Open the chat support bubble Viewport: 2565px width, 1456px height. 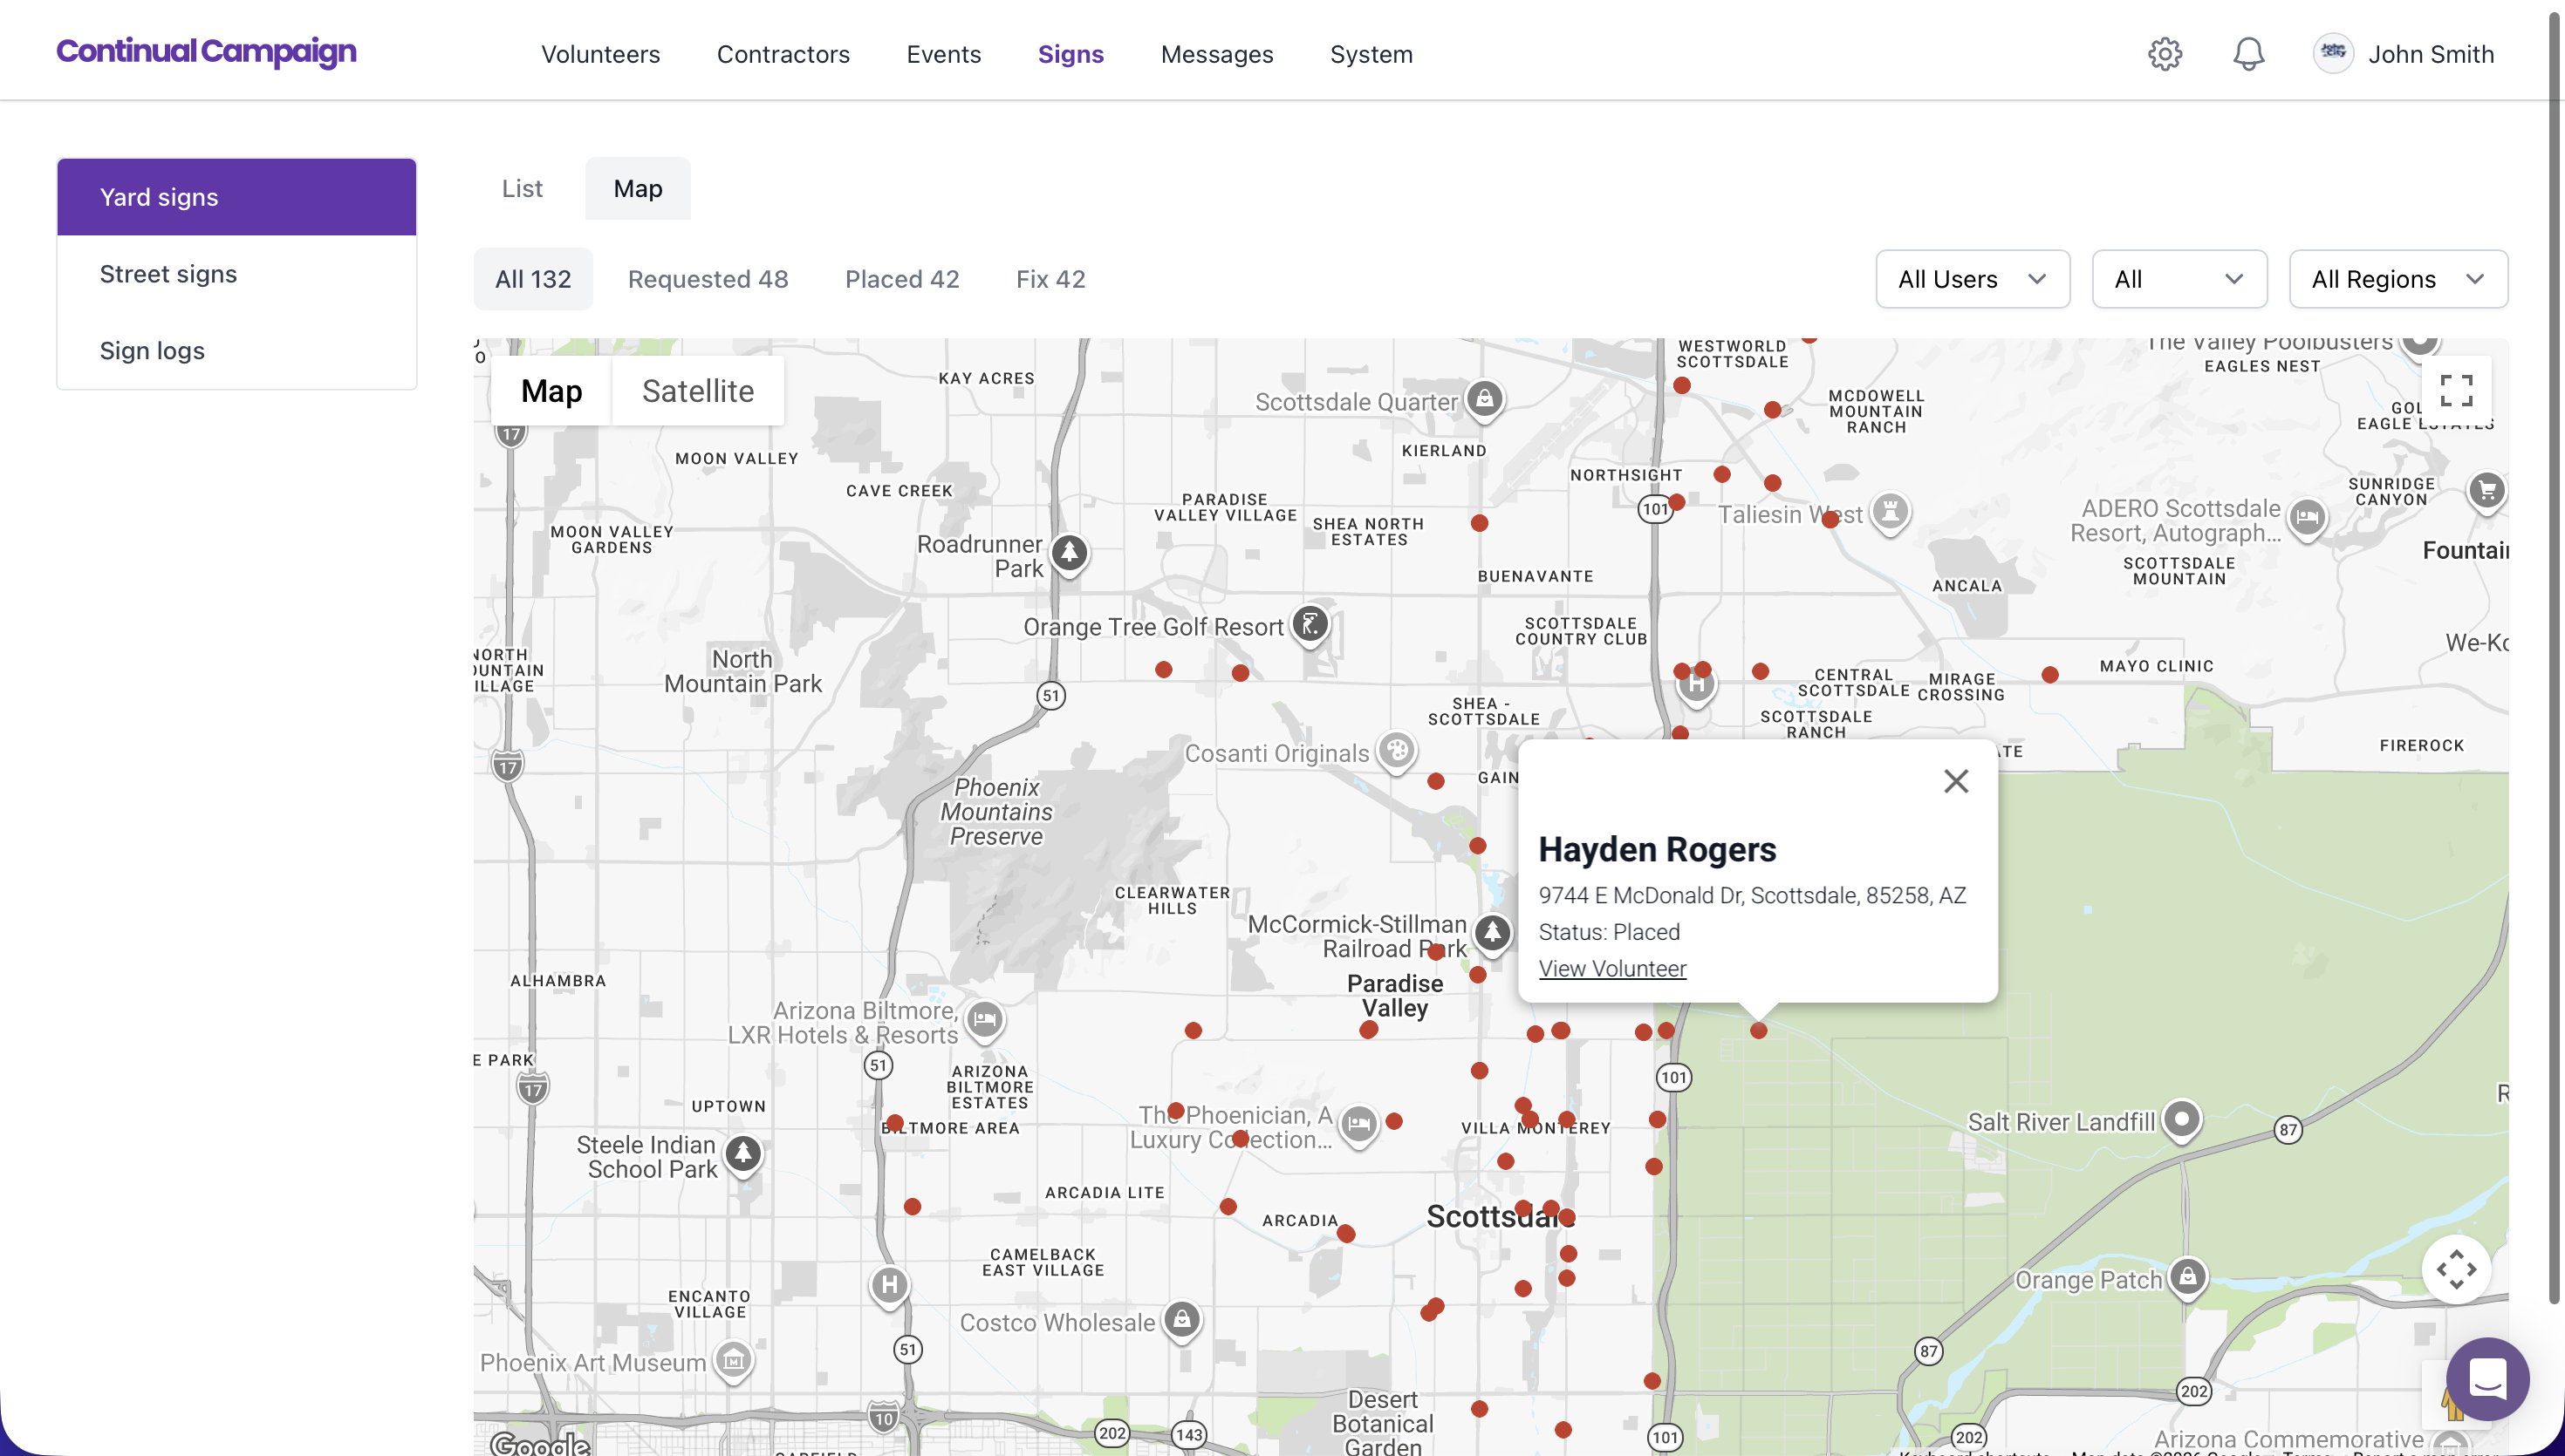coord(2489,1378)
